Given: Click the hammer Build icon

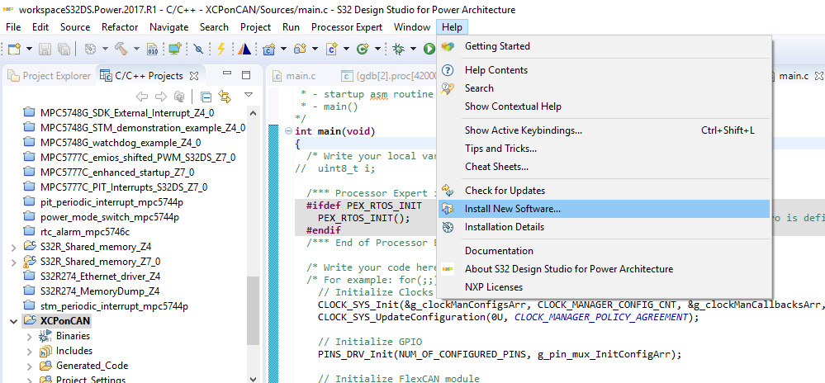Looking at the screenshot, I should tap(121, 49).
